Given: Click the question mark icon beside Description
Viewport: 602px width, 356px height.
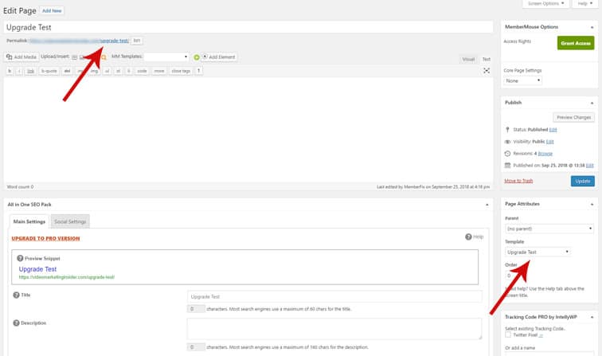Looking at the screenshot, I should (16, 323).
